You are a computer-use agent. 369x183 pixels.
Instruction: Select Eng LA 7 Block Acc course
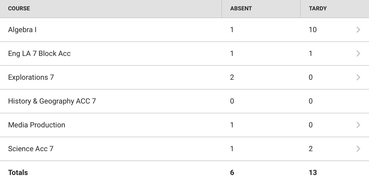point(39,54)
